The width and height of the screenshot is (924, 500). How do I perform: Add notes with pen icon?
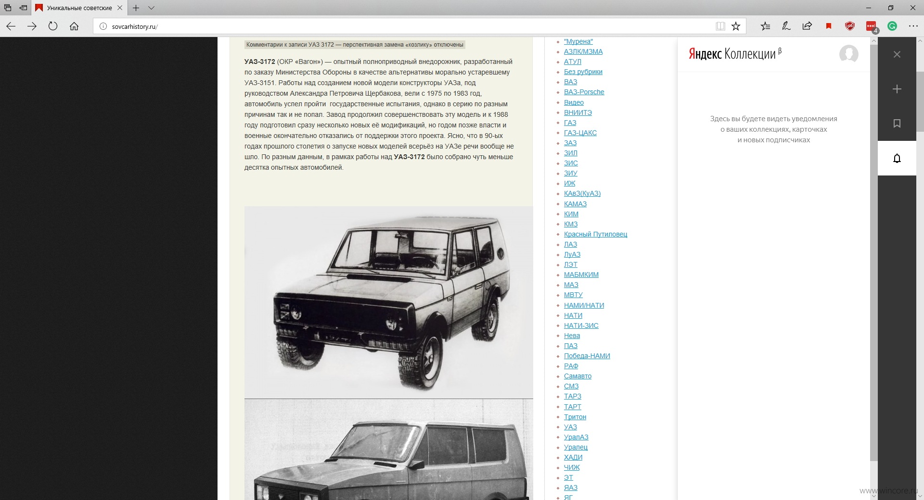(x=786, y=26)
